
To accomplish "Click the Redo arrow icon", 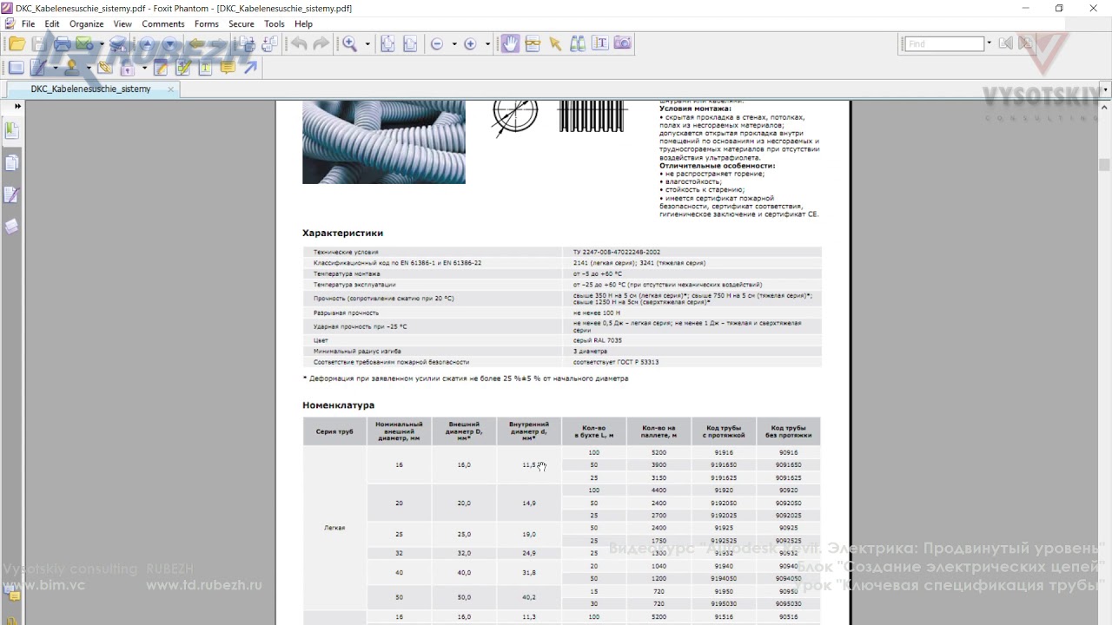I will coord(321,44).
